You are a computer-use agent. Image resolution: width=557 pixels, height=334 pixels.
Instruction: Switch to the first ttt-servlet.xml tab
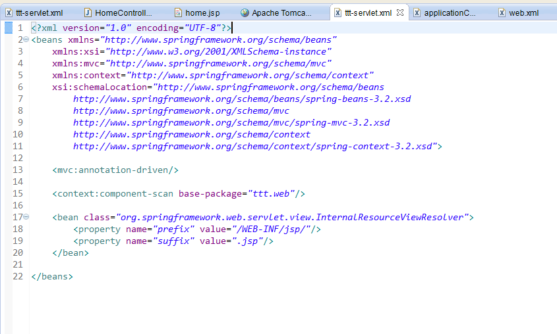34,13
